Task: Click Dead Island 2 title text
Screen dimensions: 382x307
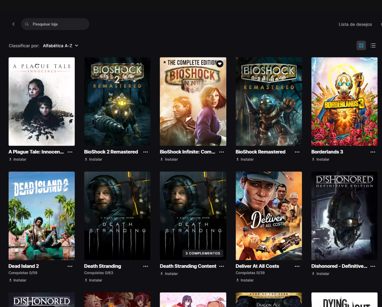Action: (24, 266)
